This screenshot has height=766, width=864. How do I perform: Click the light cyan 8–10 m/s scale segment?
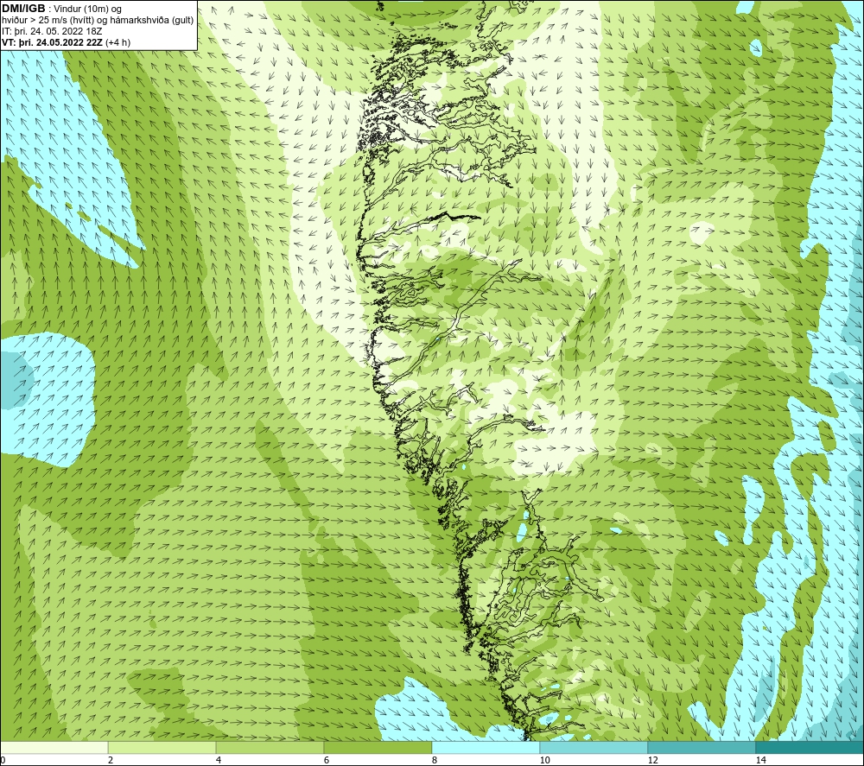pyautogui.click(x=486, y=747)
